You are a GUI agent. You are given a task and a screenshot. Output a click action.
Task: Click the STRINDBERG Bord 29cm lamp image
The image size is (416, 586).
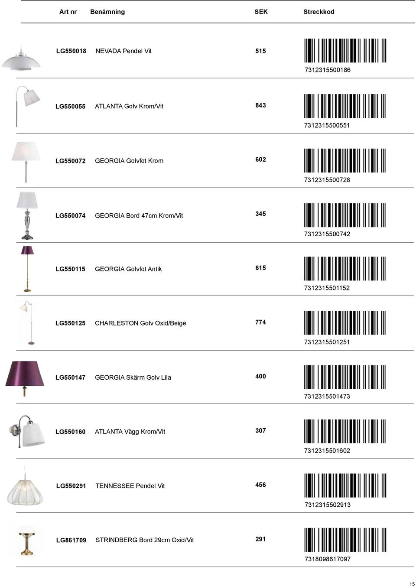(x=26, y=540)
